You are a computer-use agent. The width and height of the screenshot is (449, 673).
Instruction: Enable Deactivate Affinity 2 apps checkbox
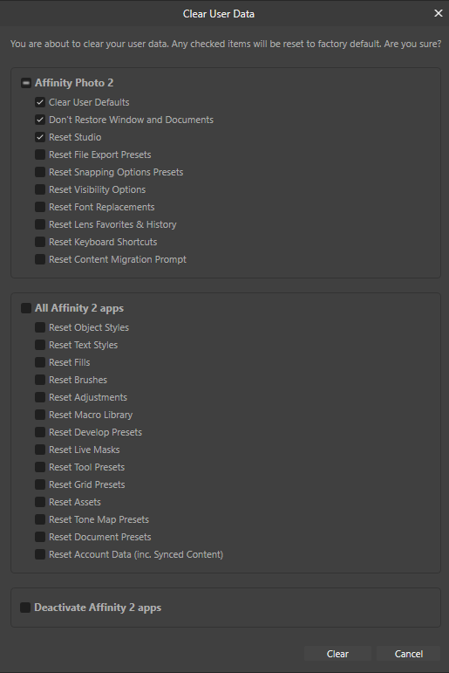coord(25,608)
